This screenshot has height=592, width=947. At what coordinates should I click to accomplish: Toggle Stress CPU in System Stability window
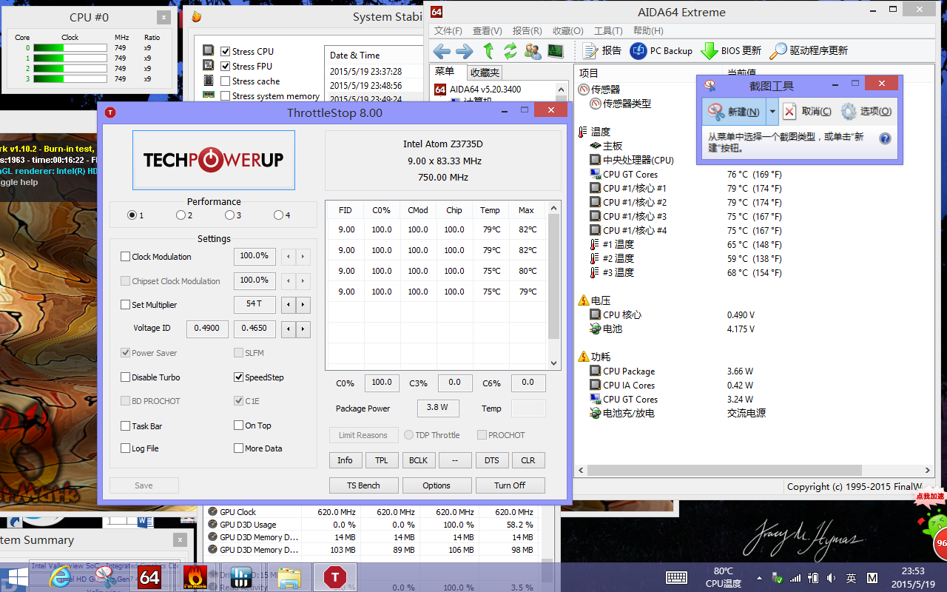[x=226, y=51]
